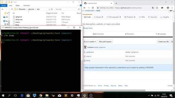The width and height of the screenshot is (175, 98).
Task: Open the Insights tab
Action: click(x=165, y=17)
